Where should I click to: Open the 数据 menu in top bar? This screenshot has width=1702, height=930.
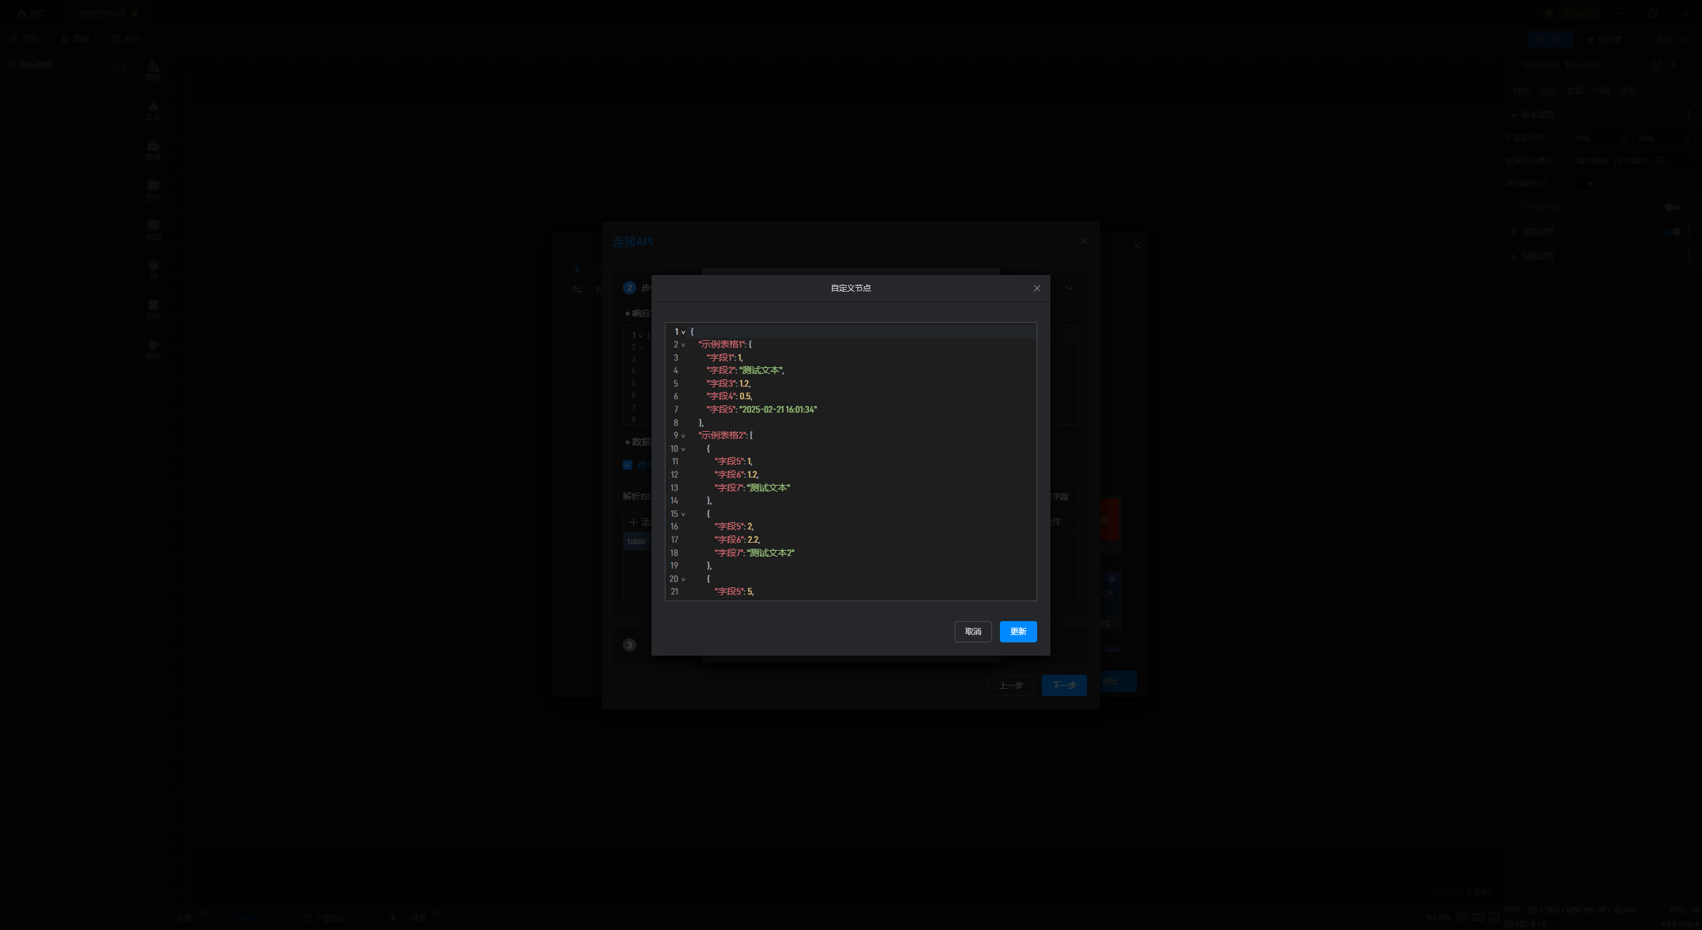pyautogui.click(x=81, y=39)
